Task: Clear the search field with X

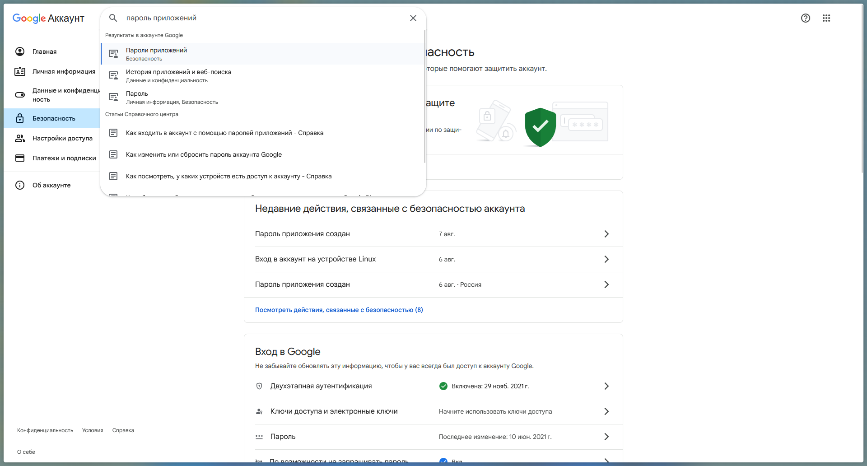Action: (x=413, y=18)
